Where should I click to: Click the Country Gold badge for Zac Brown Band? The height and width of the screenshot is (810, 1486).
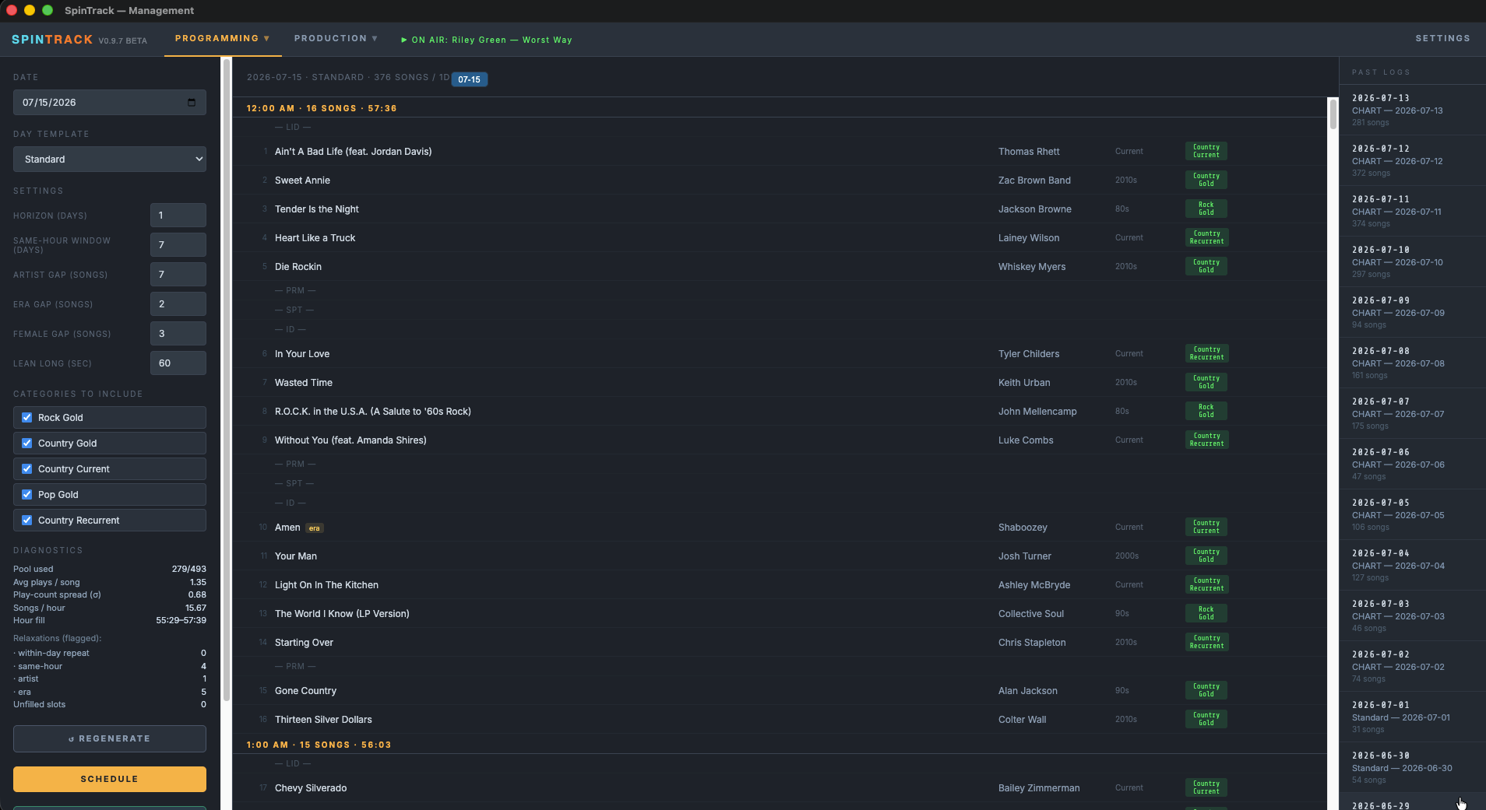pos(1206,180)
